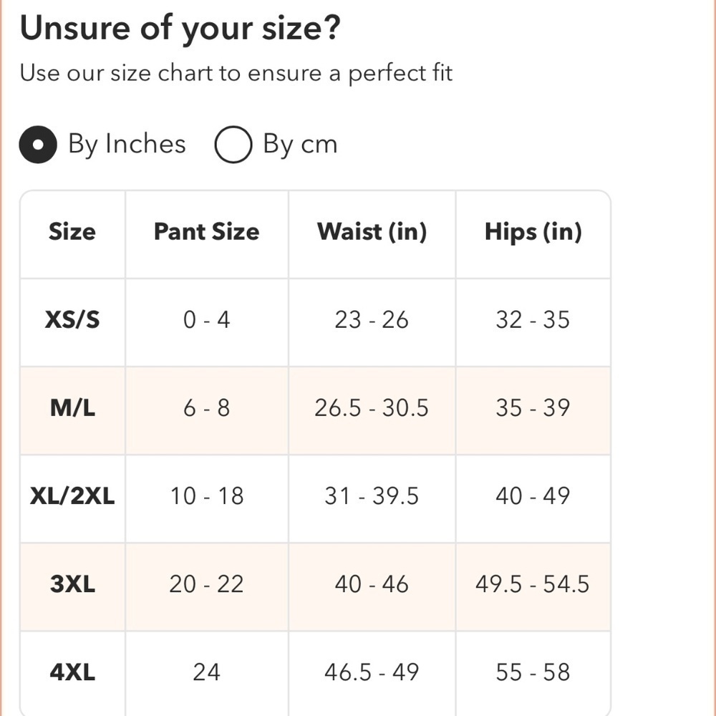
Task: Click the 49.5 - 54.5 hips cell
Action: point(533,584)
